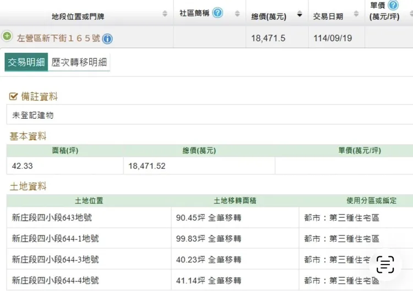The width and height of the screenshot is (413, 291).
Task: Toggle the 備註資料 checkbox
Action: click(x=13, y=96)
